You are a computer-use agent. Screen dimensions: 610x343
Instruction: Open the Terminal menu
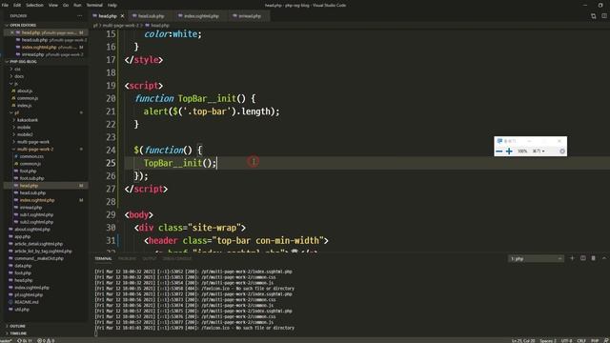[x=94, y=5]
